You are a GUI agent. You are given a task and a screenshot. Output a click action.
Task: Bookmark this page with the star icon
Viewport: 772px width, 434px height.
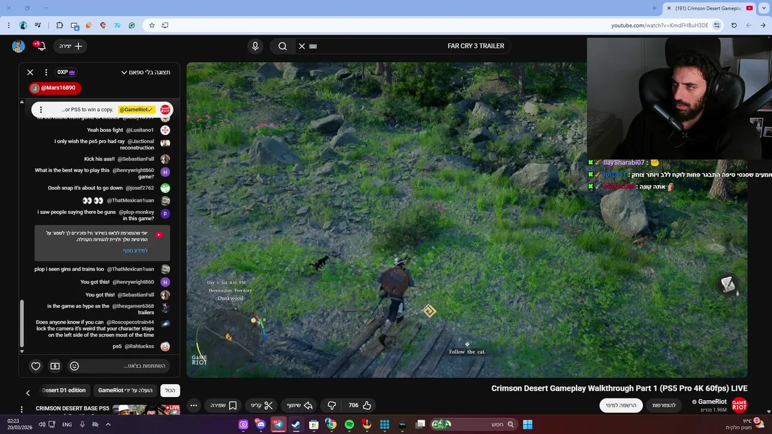(152, 25)
